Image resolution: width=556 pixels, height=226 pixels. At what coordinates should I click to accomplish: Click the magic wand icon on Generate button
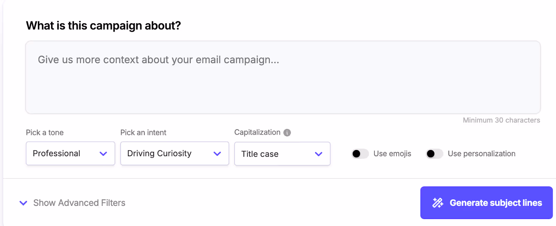point(438,203)
